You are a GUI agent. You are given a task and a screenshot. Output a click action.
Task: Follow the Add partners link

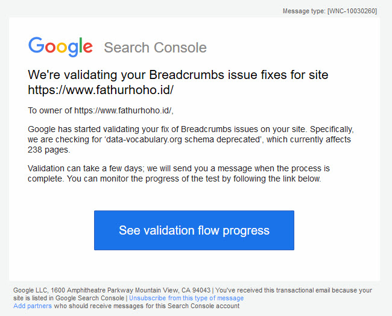pyautogui.click(x=32, y=306)
